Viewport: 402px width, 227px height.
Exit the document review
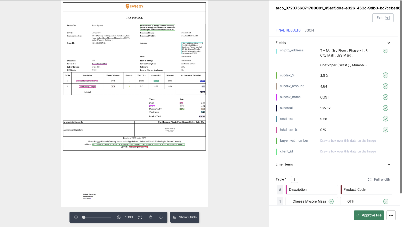[x=383, y=18]
